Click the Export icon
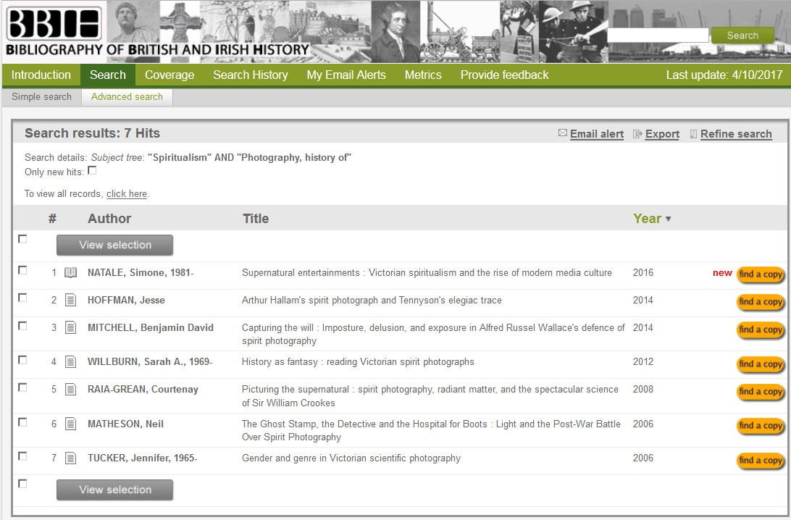The image size is (791, 520). click(x=637, y=134)
